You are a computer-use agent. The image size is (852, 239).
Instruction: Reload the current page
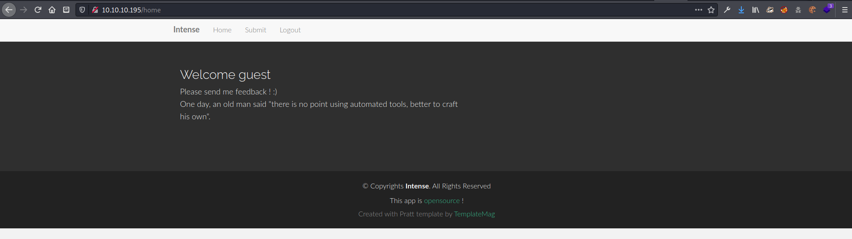click(x=38, y=10)
